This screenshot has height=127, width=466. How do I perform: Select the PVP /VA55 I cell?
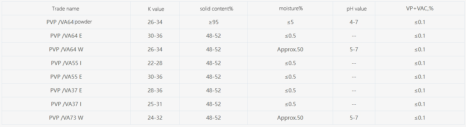tap(66, 63)
